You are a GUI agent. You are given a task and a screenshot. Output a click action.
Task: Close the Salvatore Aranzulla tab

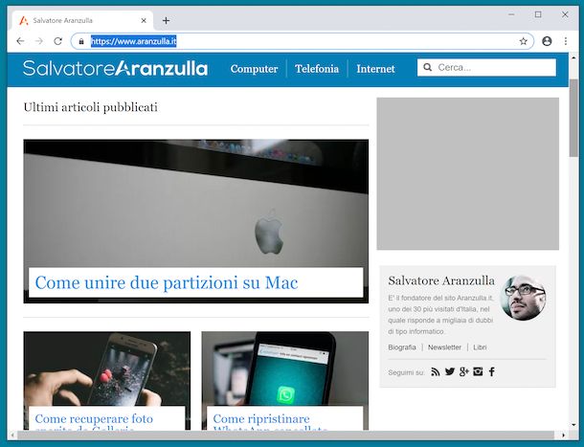click(x=144, y=20)
